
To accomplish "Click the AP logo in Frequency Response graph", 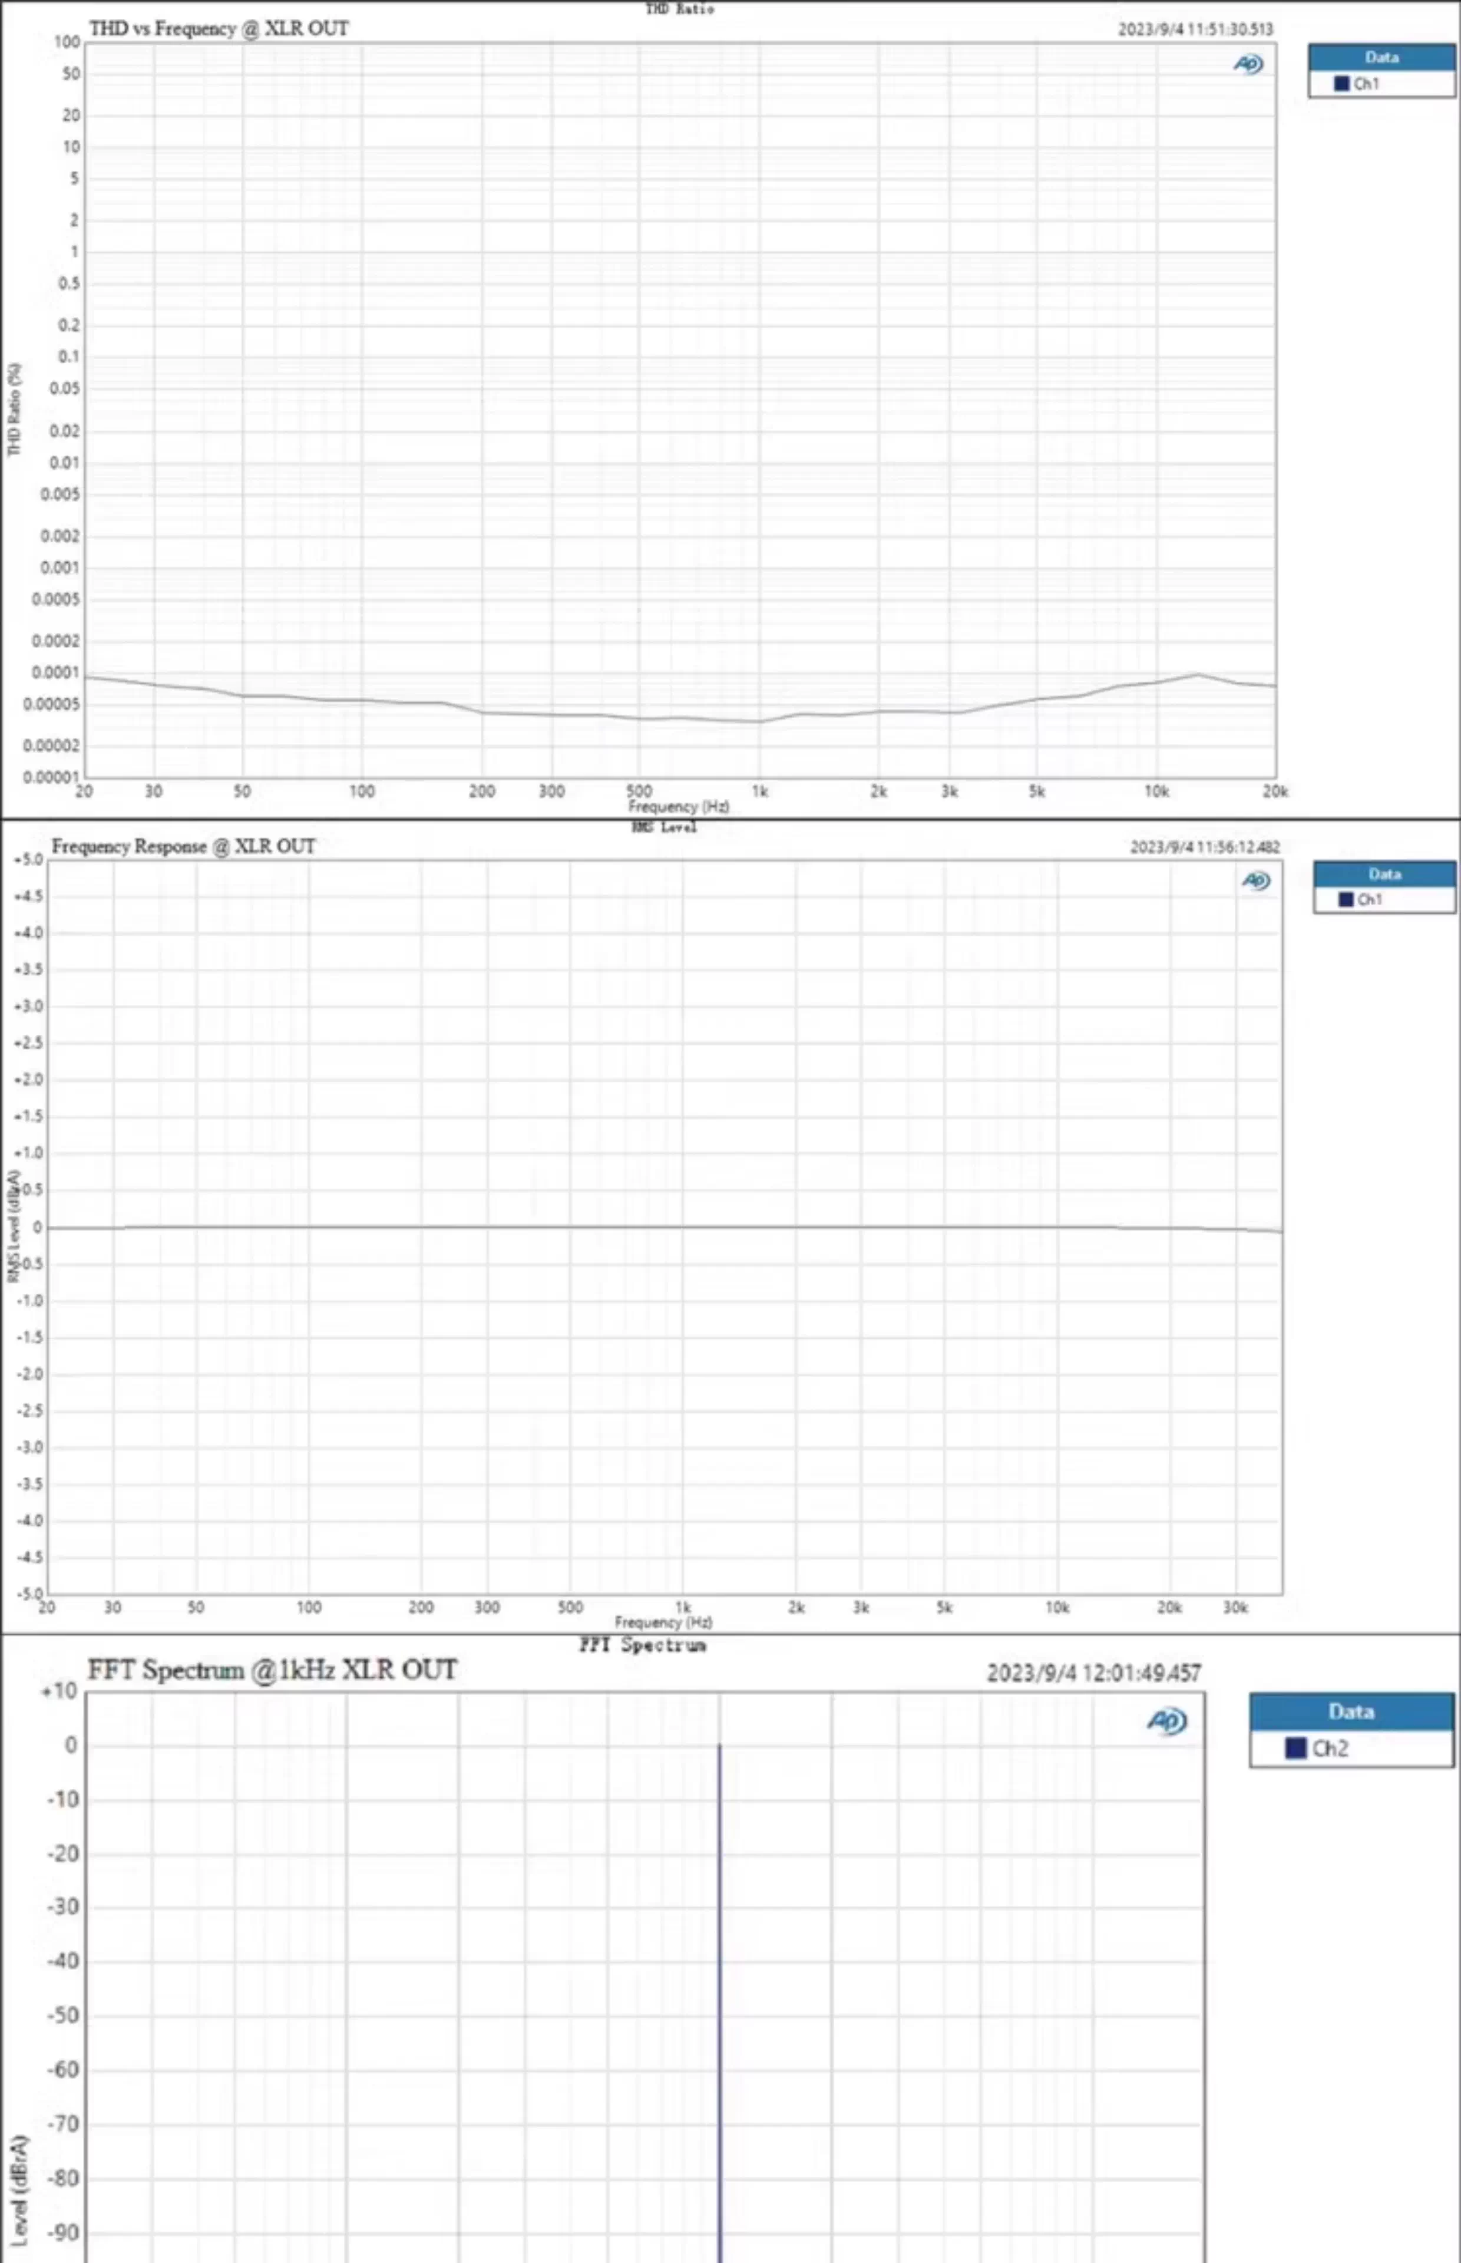I will [x=1256, y=882].
